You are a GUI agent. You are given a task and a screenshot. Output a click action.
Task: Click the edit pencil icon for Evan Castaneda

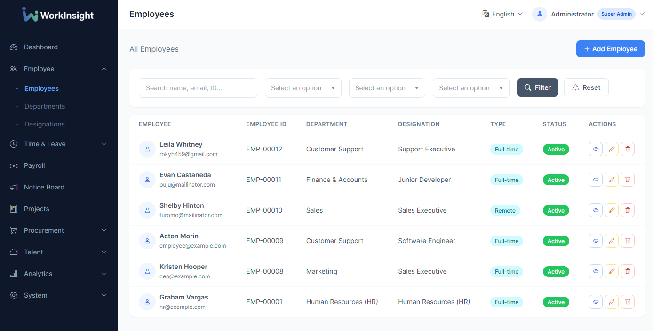point(611,180)
